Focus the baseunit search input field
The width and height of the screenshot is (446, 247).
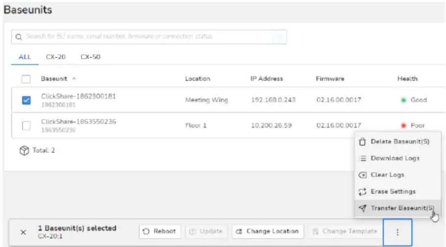[149, 37]
